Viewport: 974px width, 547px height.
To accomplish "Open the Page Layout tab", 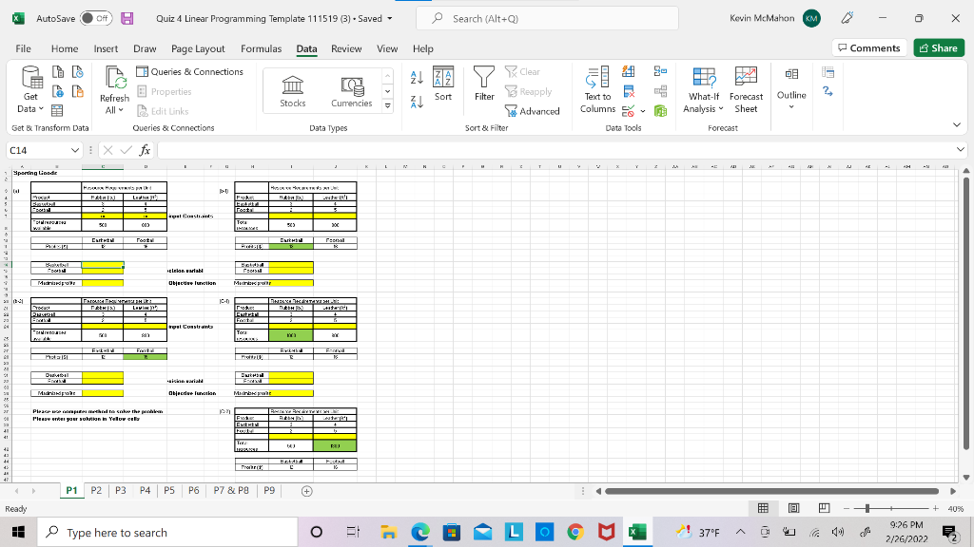I will tap(198, 48).
